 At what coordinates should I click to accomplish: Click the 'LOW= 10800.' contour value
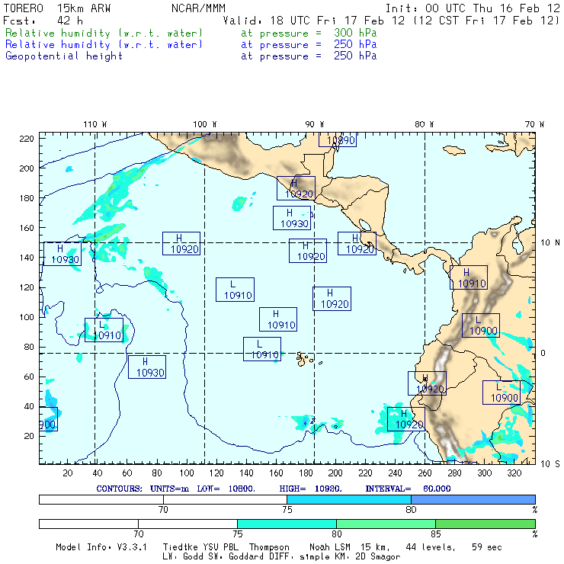coord(226,489)
